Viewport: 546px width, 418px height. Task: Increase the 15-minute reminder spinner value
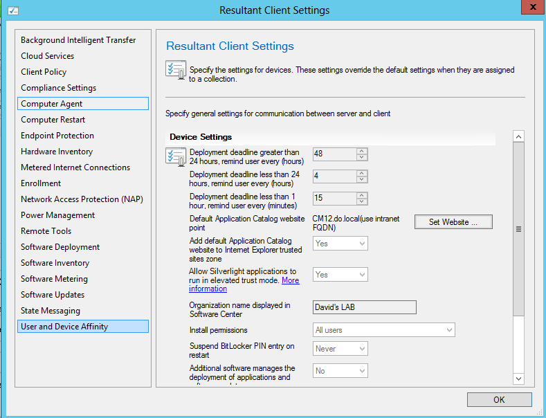click(x=362, y=195)
